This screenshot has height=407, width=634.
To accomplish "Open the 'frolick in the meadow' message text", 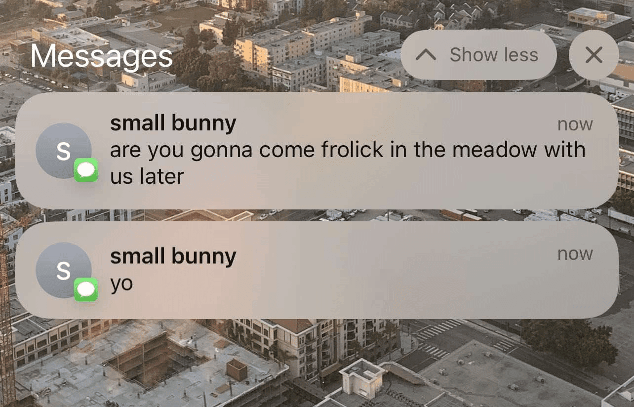I will [348, 163].
